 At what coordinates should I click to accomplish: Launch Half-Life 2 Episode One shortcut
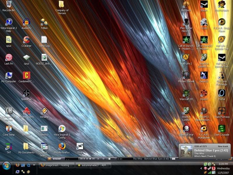[222, 43]
